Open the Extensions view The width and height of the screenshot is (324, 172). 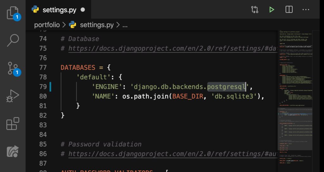13,124
